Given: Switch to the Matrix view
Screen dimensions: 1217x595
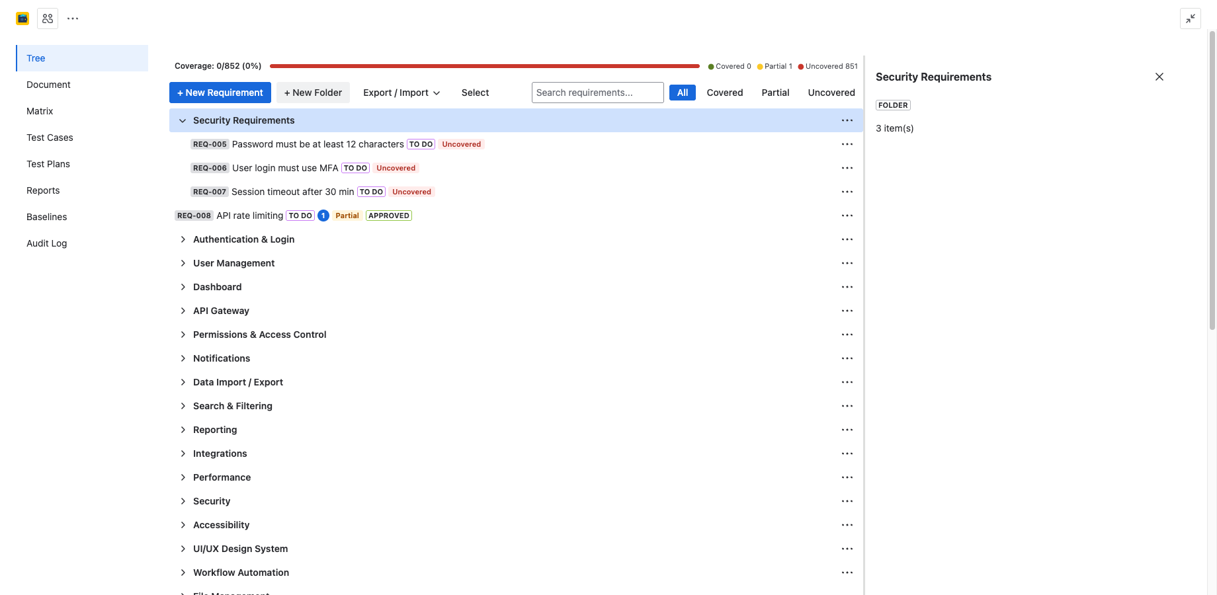Looking at the screenshot, I should click(x=40, y=111).
